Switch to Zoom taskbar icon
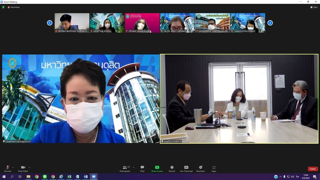Screen dimensions: 320x180 [94, 177]
